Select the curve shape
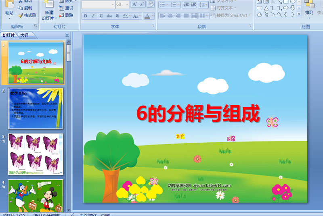The image size is (323, 216). [279, 15]
